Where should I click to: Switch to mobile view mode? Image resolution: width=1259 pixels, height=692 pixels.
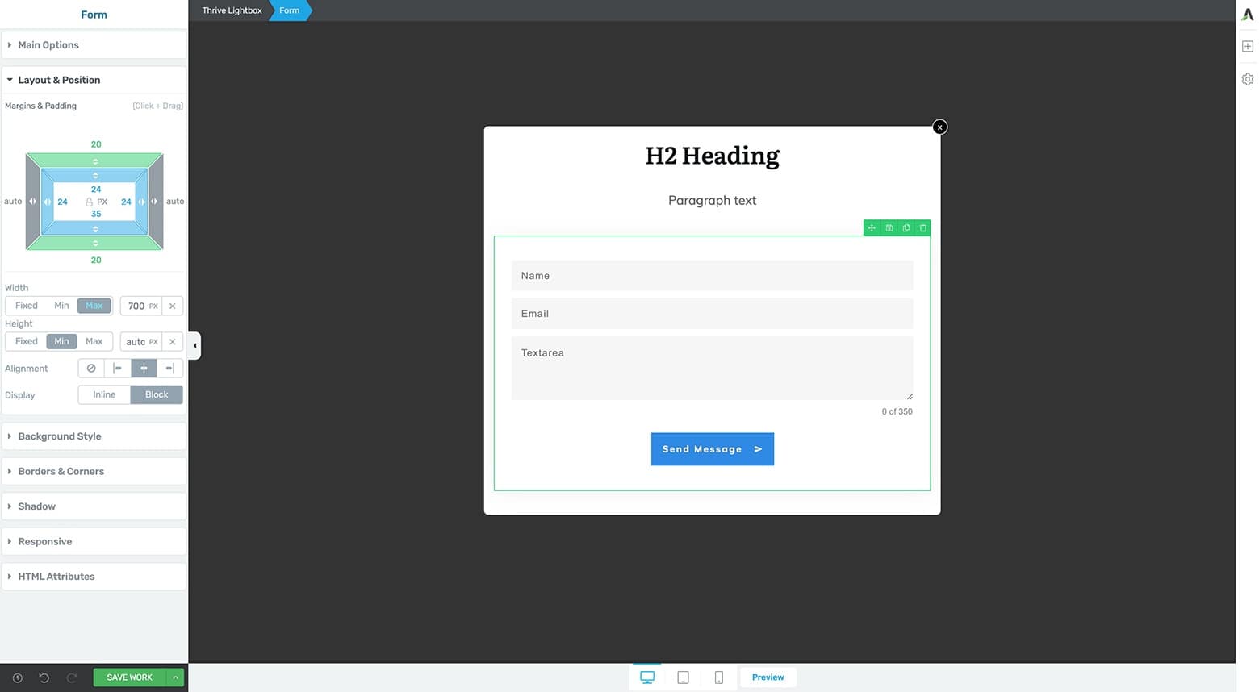[718, 677]
